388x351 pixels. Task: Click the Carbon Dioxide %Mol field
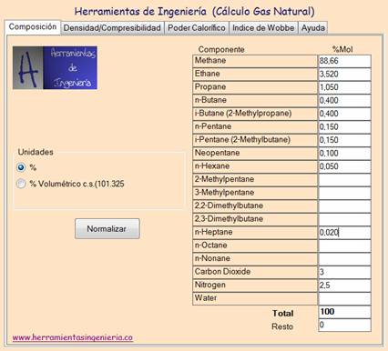coord(344,272)
